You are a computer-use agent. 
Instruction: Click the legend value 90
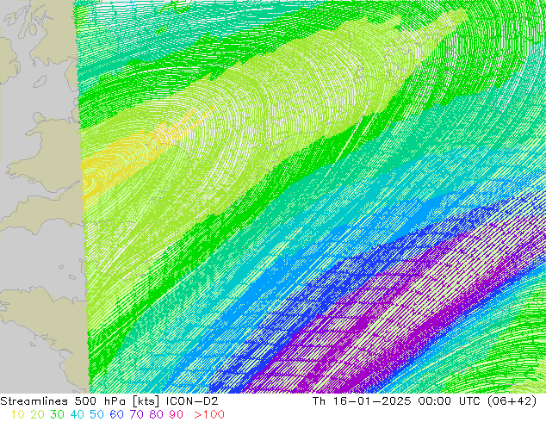tap(177, 415)
